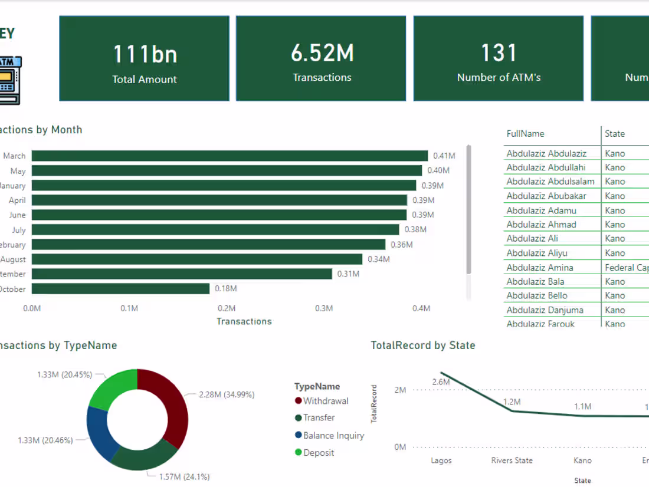Screen dimensions: 649x487
Task: Select the Deposit legend marker
Action: (299, 452)
